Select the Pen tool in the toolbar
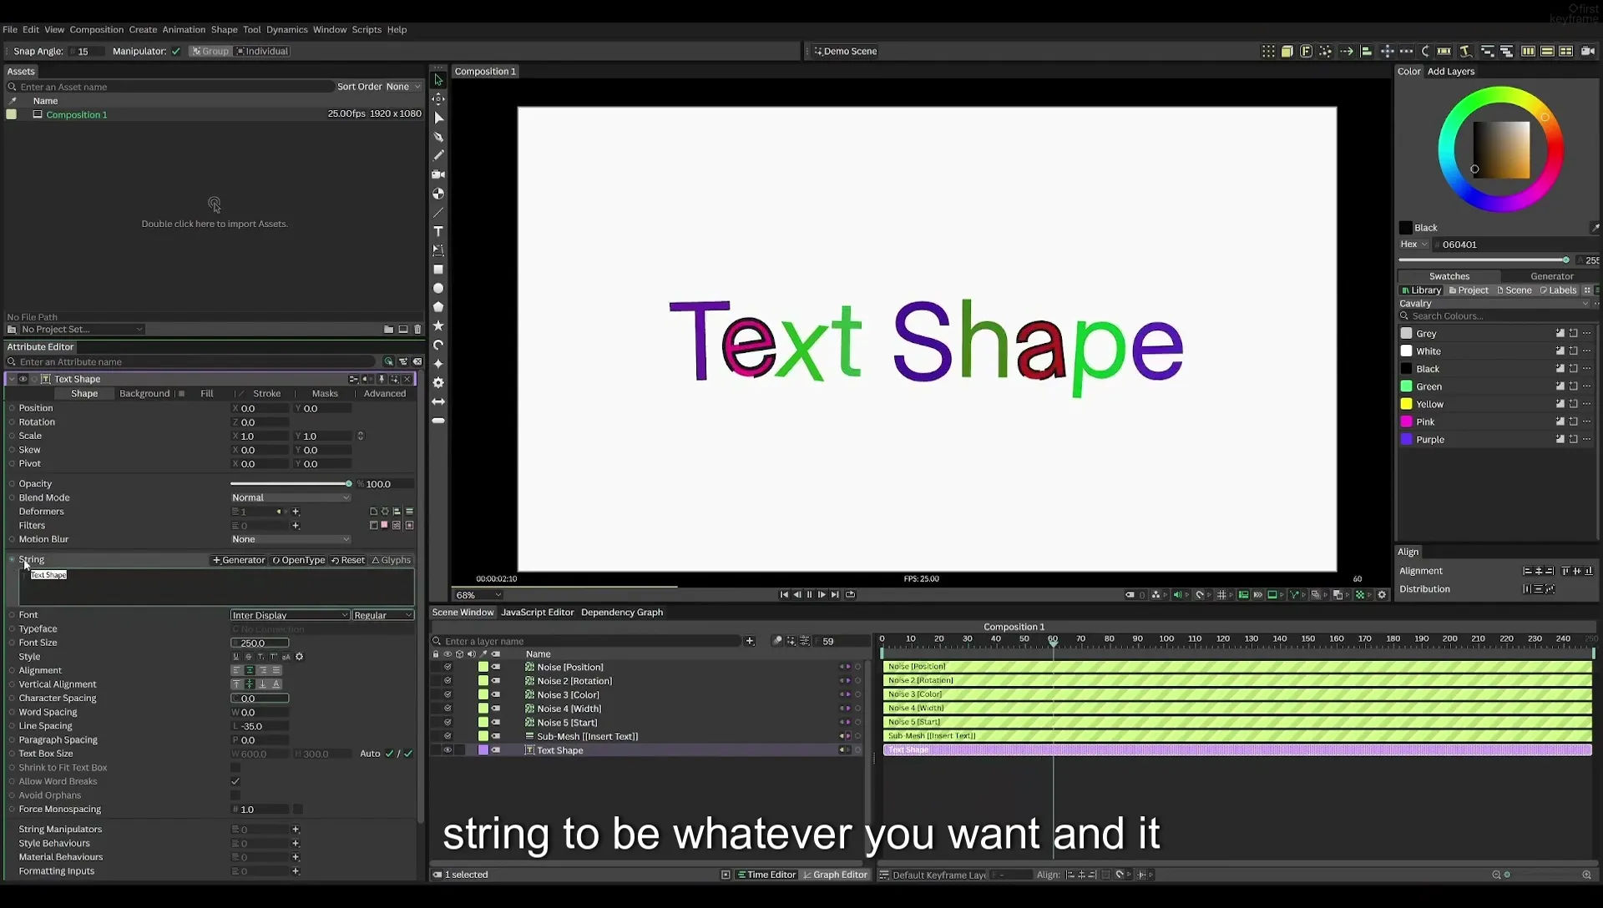 (x=438, y=137)
